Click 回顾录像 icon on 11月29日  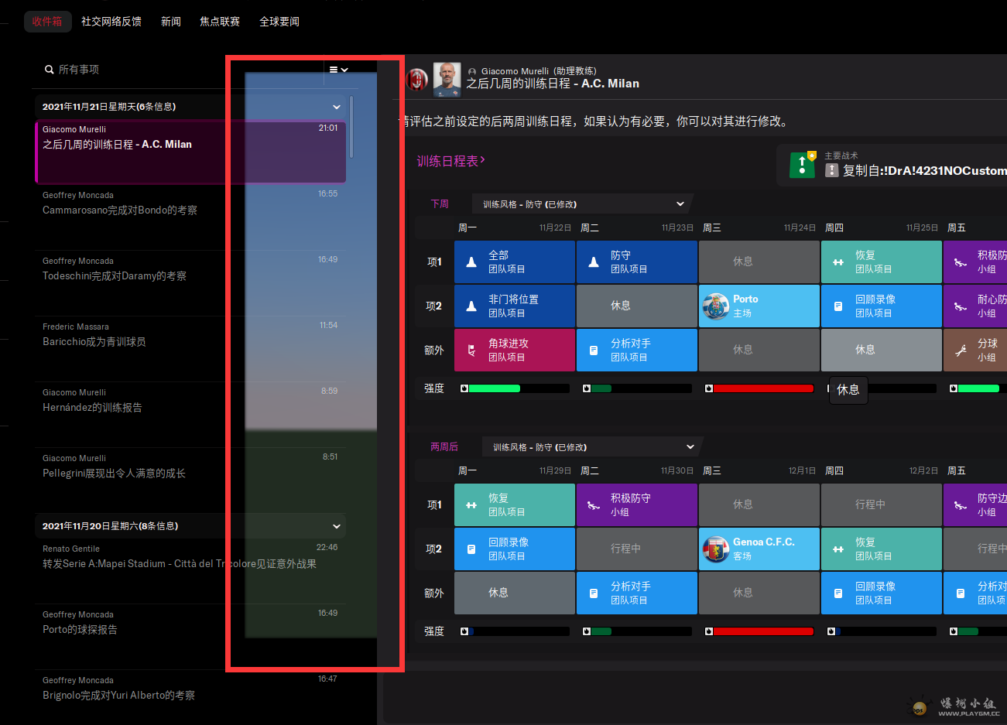click(x=471, y=549)
